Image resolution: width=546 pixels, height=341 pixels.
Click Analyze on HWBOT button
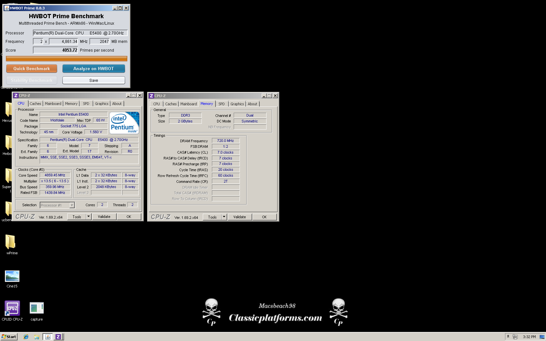point(94,69)
